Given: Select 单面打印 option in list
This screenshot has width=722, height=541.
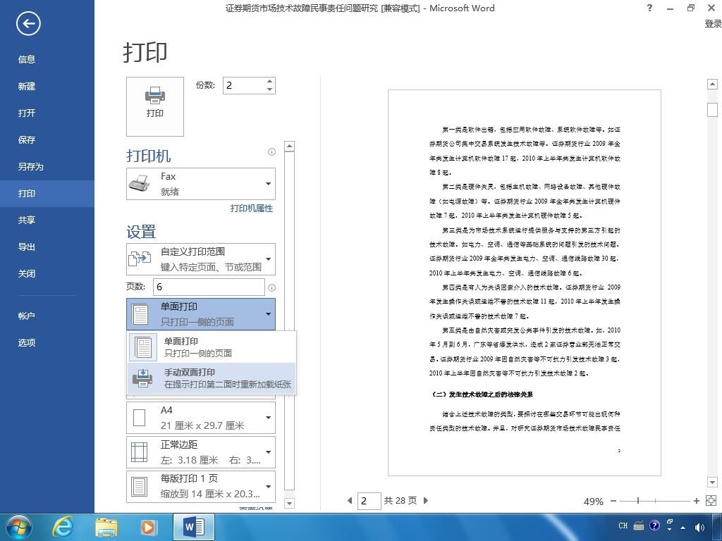Looking at the screenshot, I should coord(212,347).
